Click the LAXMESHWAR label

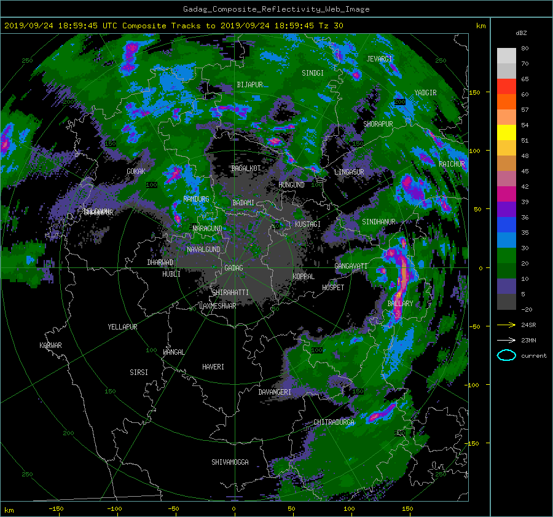pos(218,306)
